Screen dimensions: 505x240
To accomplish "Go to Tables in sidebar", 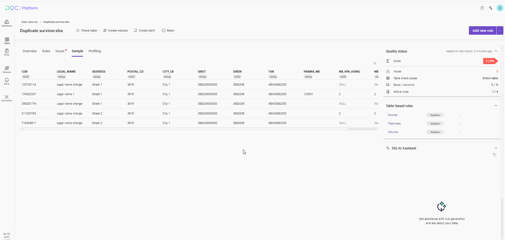I will click(x=7, y=41).
